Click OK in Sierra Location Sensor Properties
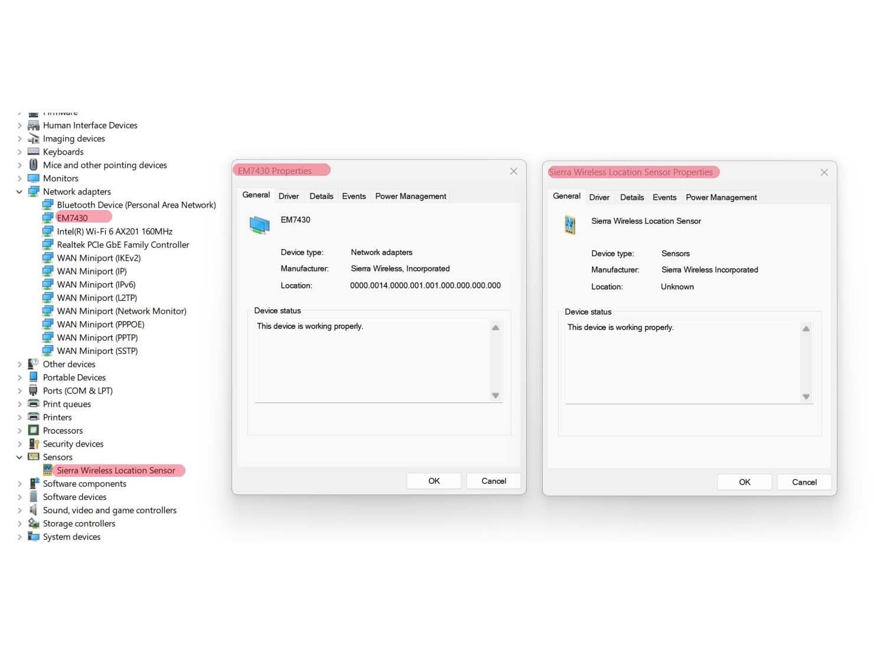Image resolution: width=874 pixels, height=655 pixels. click(745, 482)
